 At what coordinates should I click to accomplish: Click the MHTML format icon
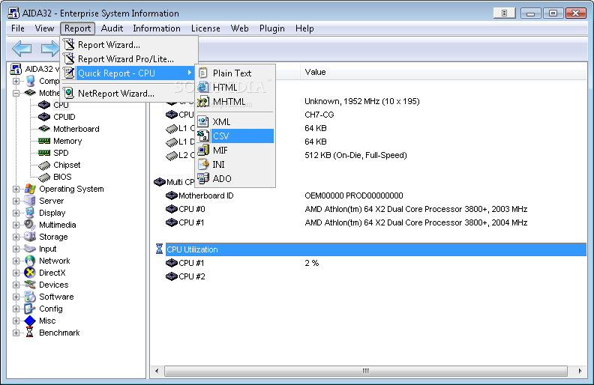coord(203,101)
